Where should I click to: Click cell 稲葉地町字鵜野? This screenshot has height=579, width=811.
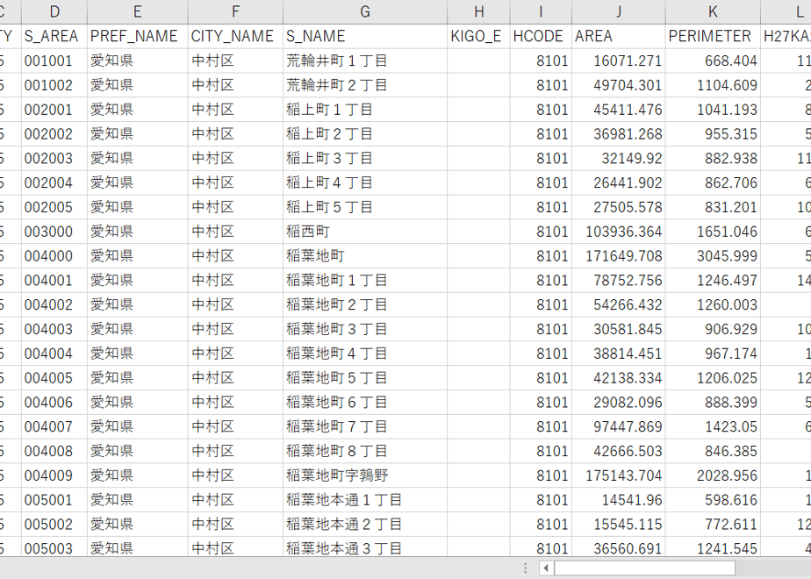click(365, 475)
